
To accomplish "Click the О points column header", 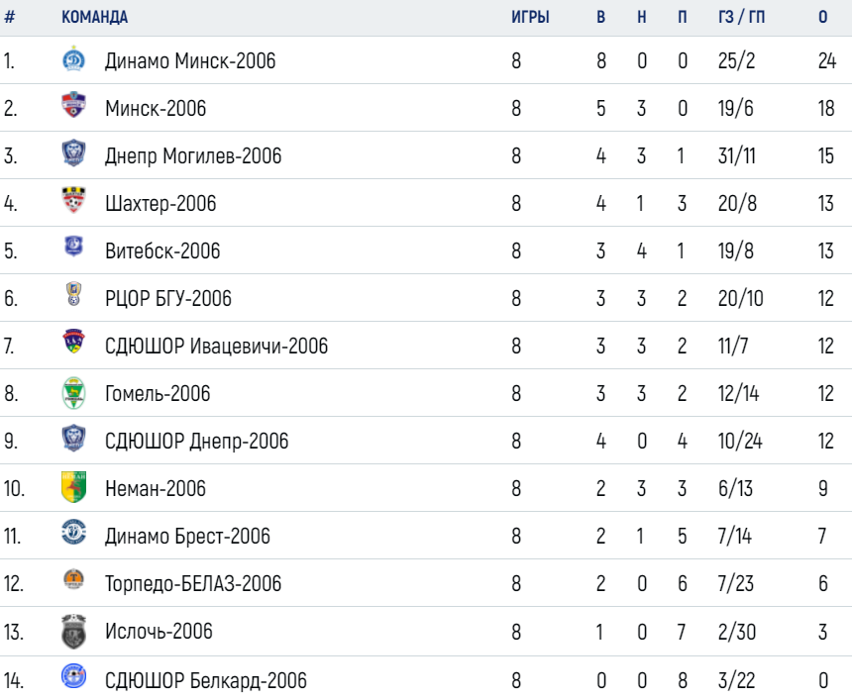I will coord(822,17).
